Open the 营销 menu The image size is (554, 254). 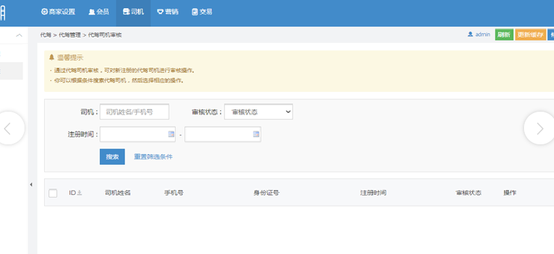click(168, 12)
